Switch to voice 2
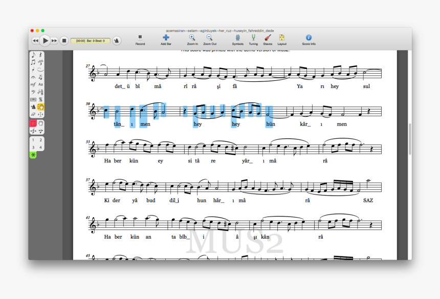The width and height of the screenshot is (440, 299). click(x=41, y=140)
